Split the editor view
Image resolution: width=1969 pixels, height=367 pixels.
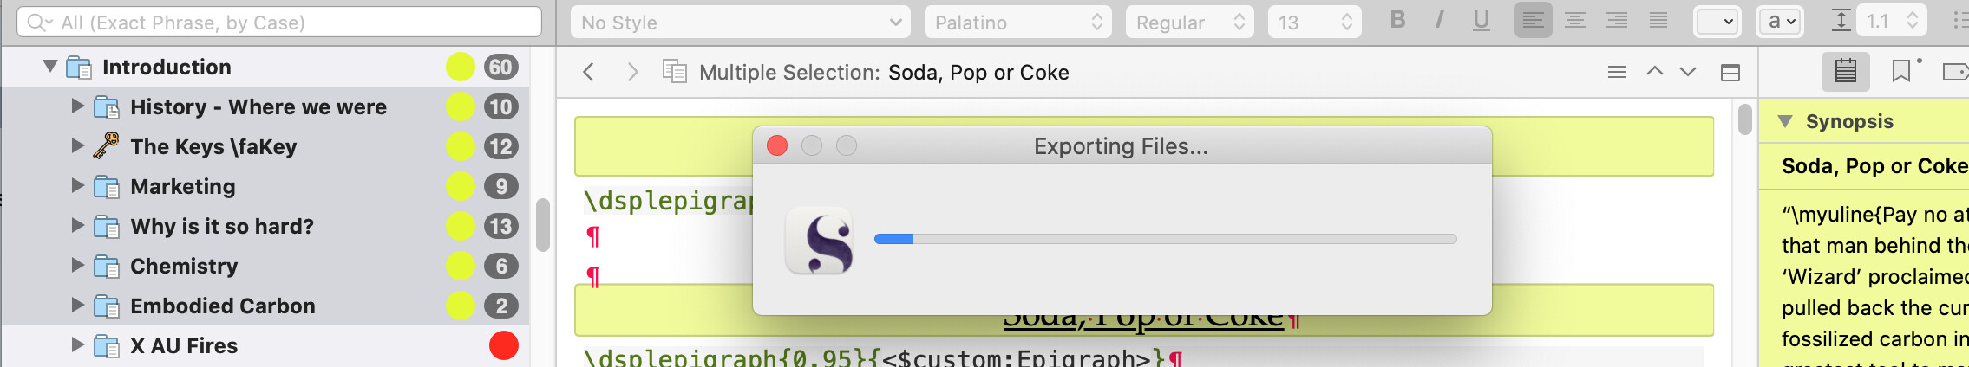(x=1730, y=73)
